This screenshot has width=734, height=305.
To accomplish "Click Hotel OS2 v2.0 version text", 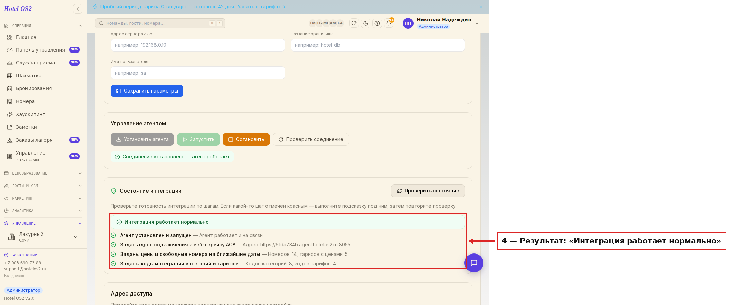I will point(19,298).
